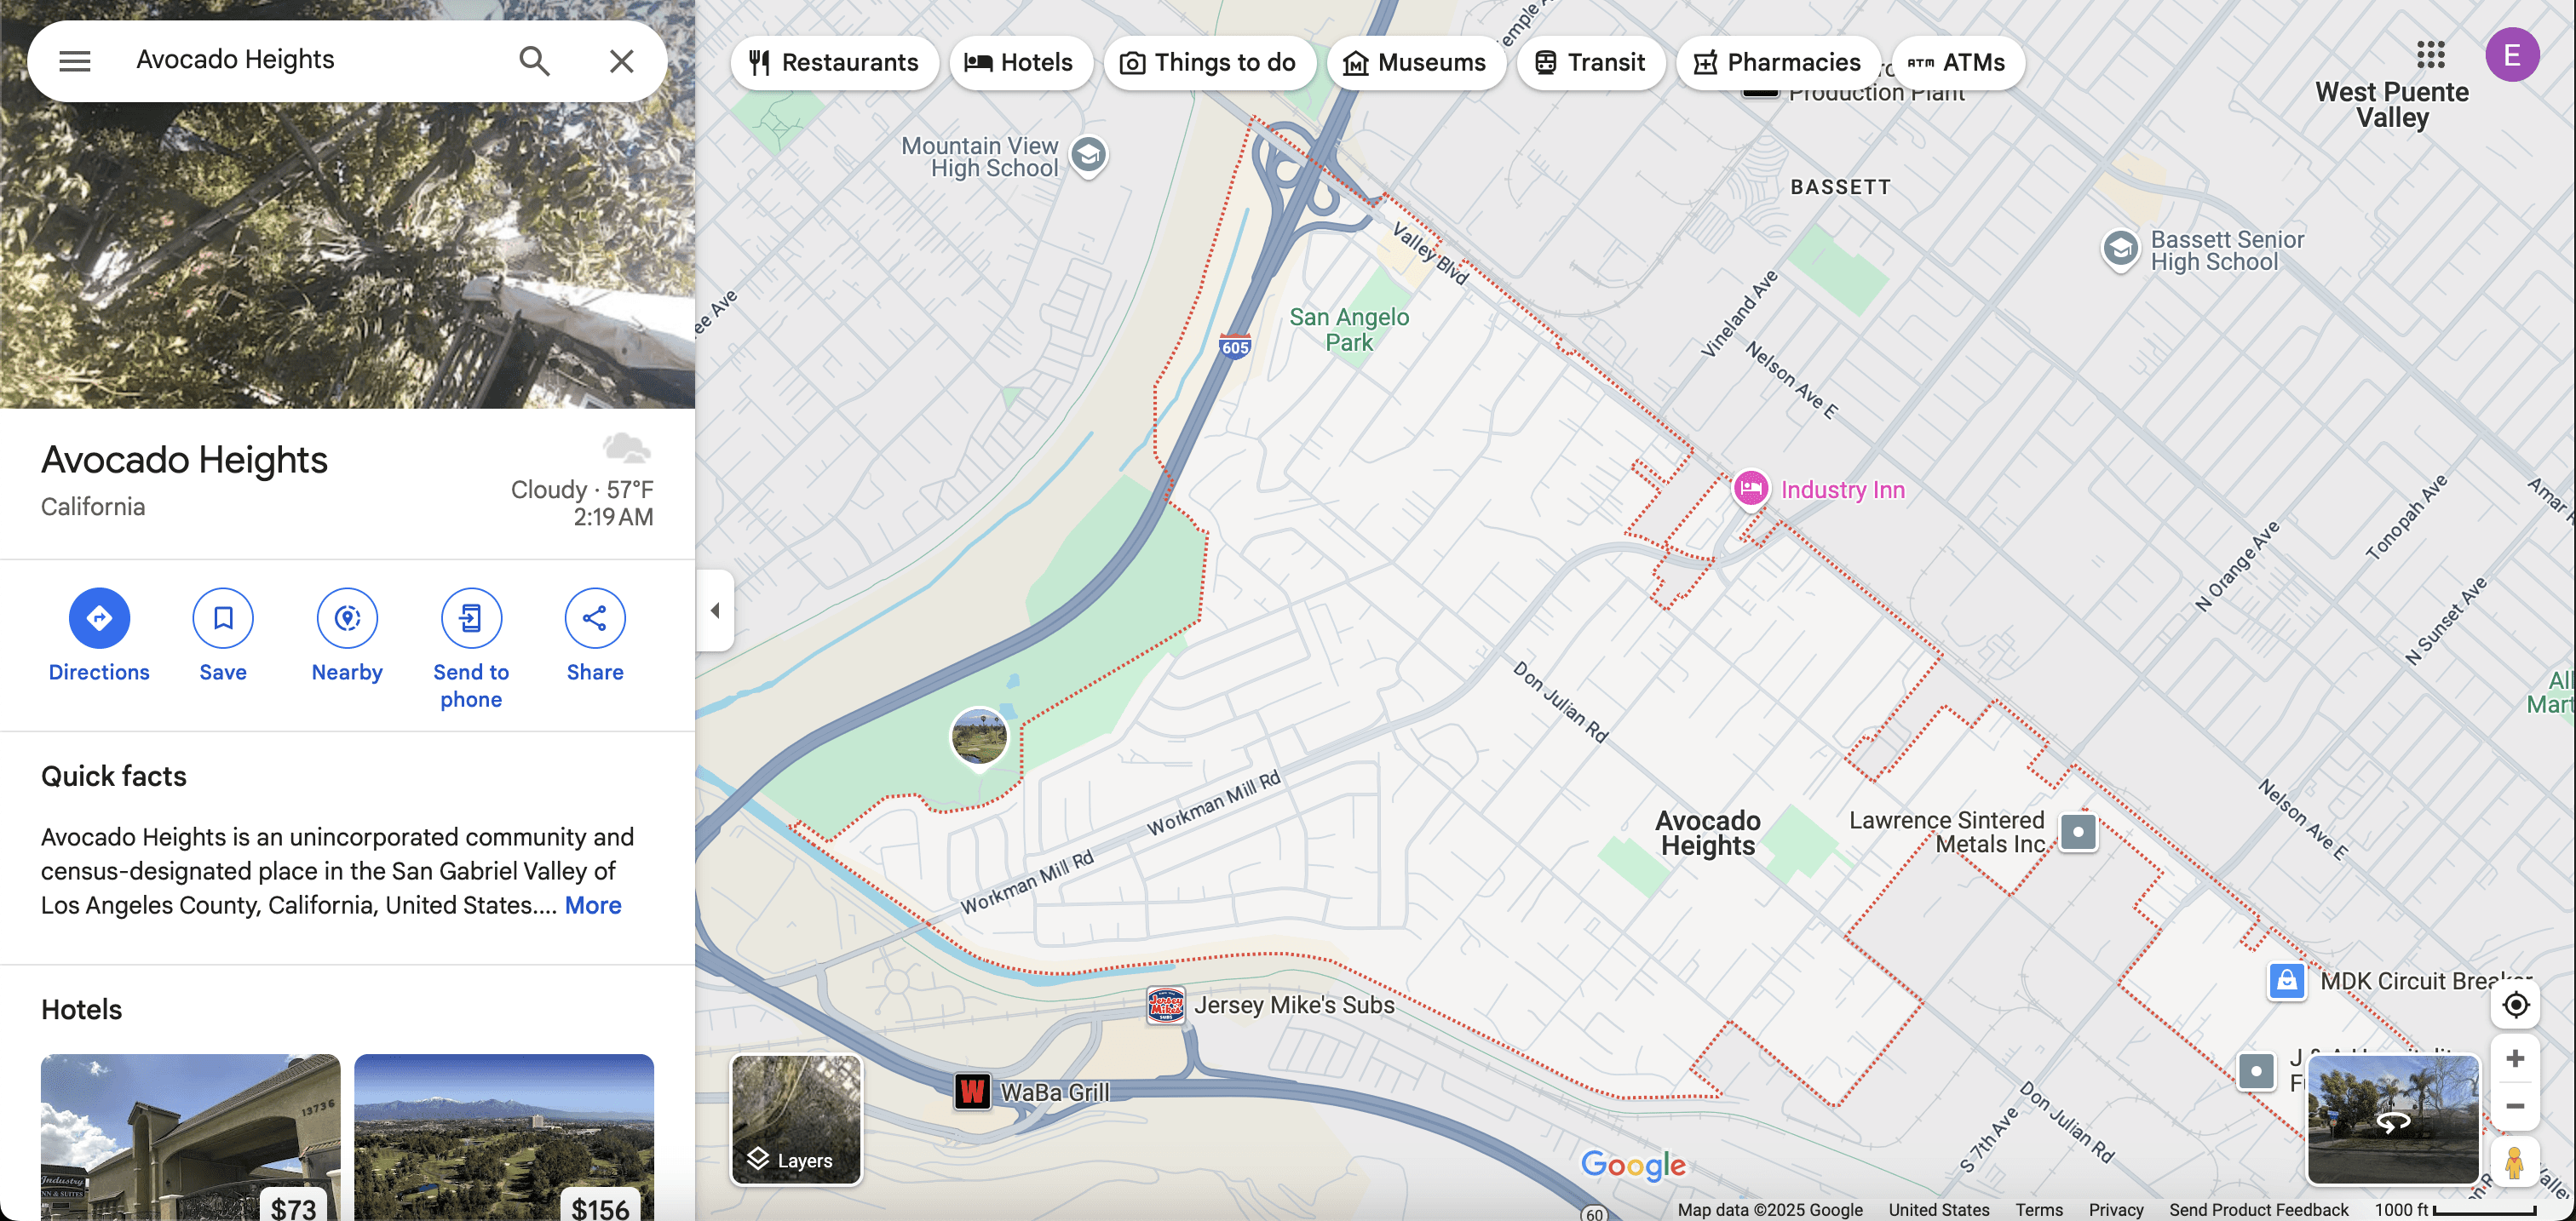Filter map by Restaurants
This screenshot has height=1221, width=2576.
(834, 63)
